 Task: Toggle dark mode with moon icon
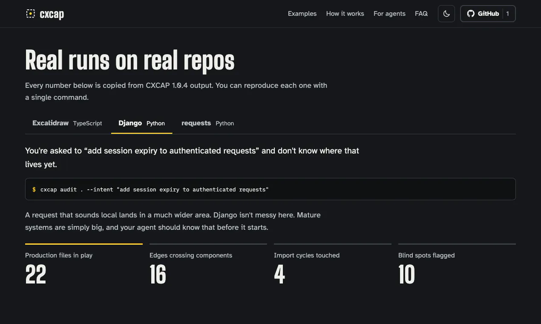click(x=446, y=14)
